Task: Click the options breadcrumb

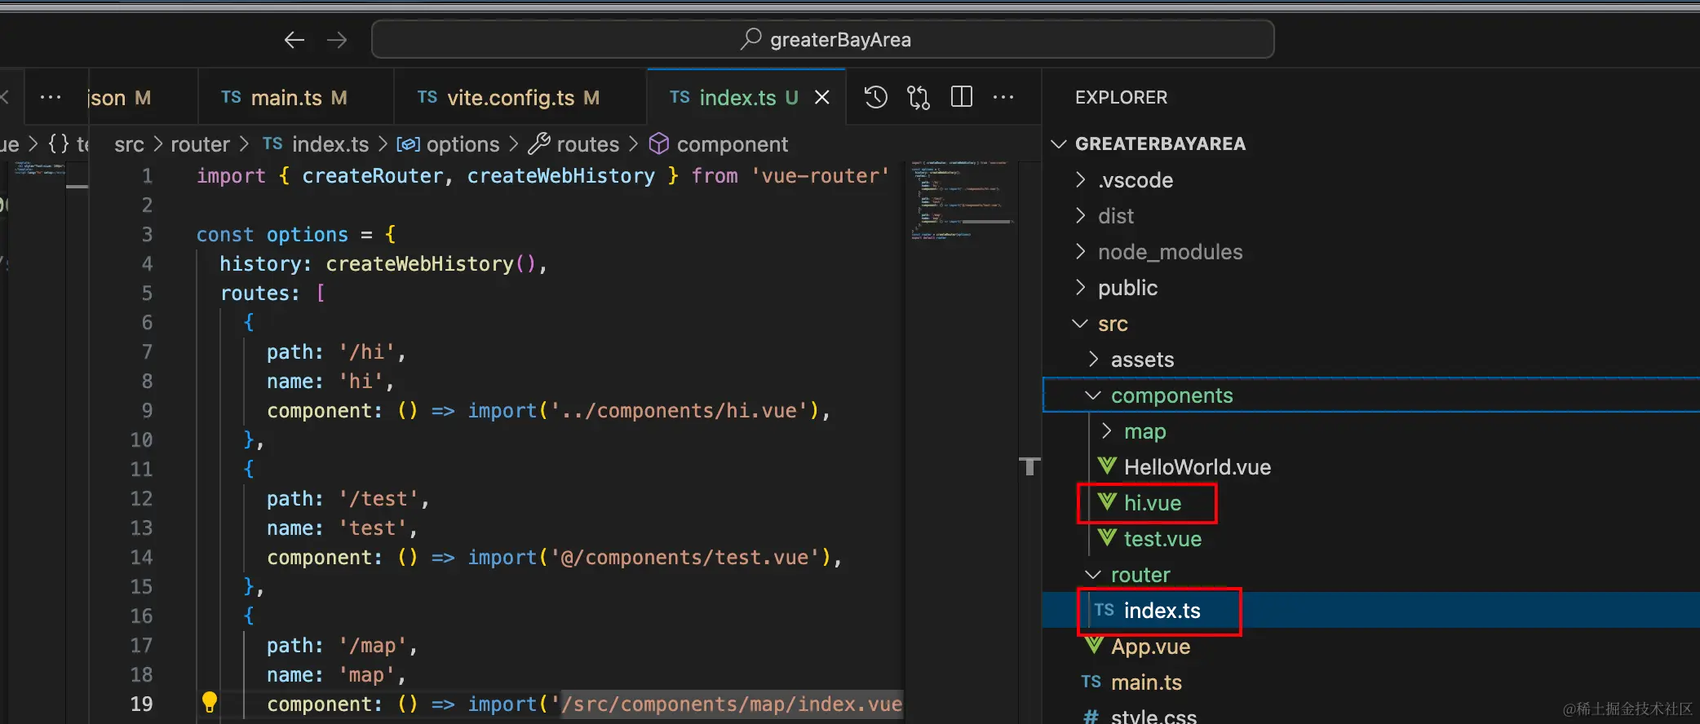Action: coord(448,144)
